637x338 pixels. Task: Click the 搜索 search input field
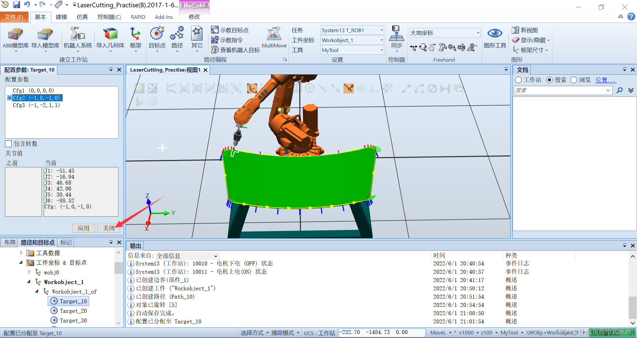[x=563, y=90]
